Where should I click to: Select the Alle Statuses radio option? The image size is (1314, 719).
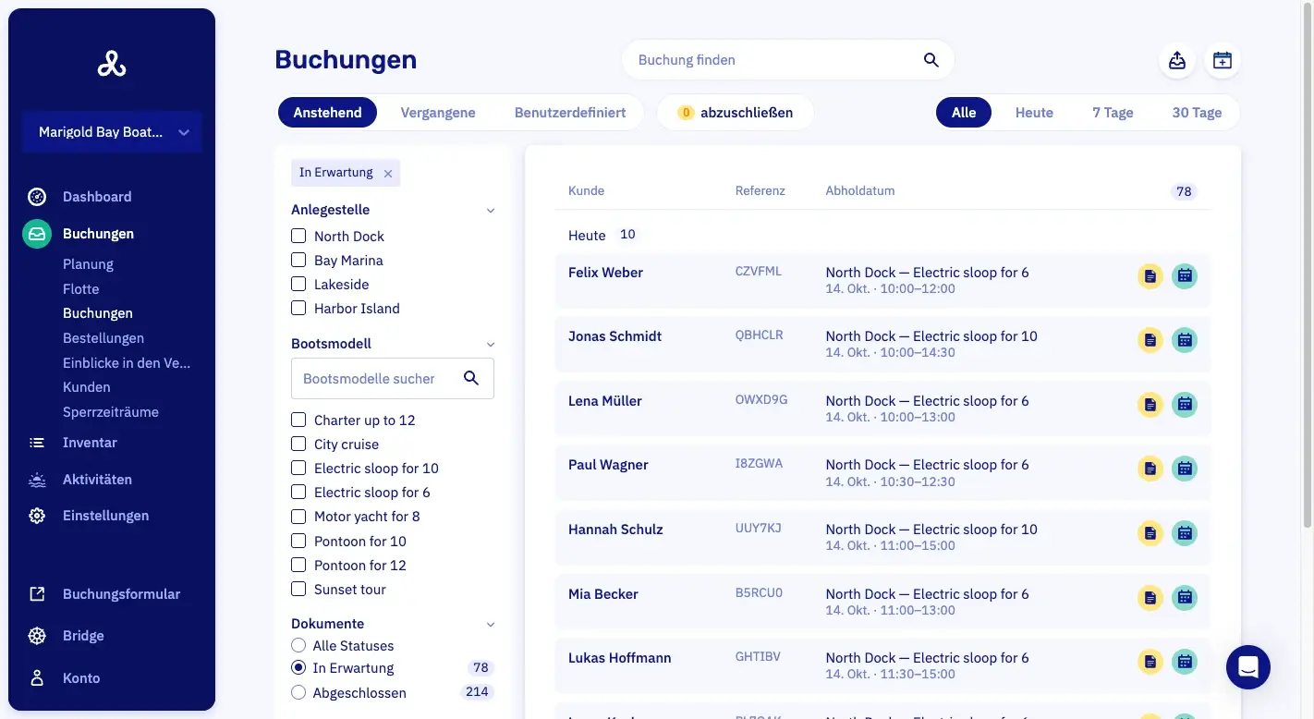click(x=298, y=645)
